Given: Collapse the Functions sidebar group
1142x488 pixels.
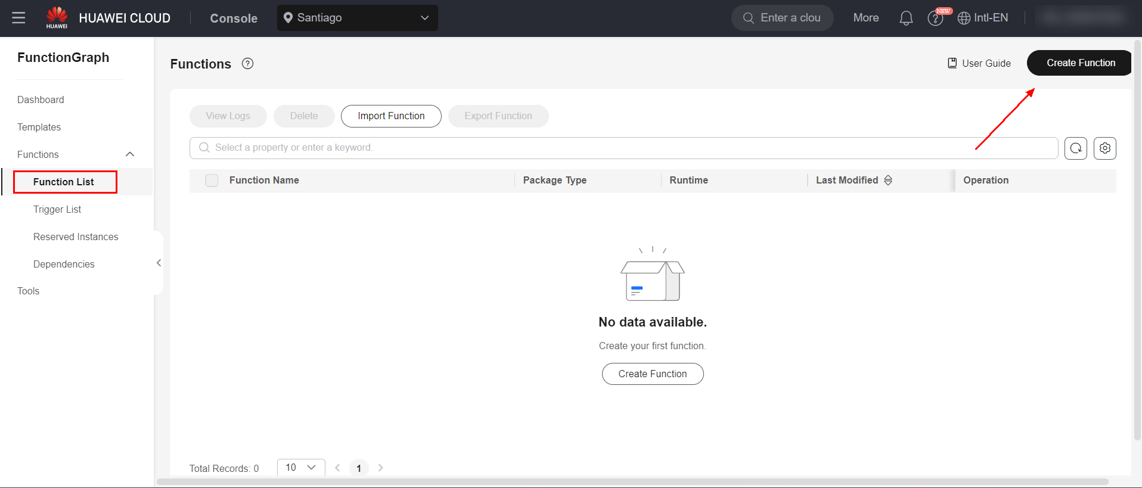Looking at the screenshot, I should [130, 154].
